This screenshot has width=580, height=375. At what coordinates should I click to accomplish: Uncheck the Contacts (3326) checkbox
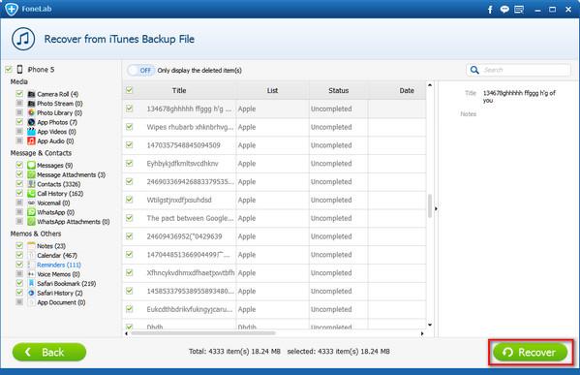(x=19, y=183)
